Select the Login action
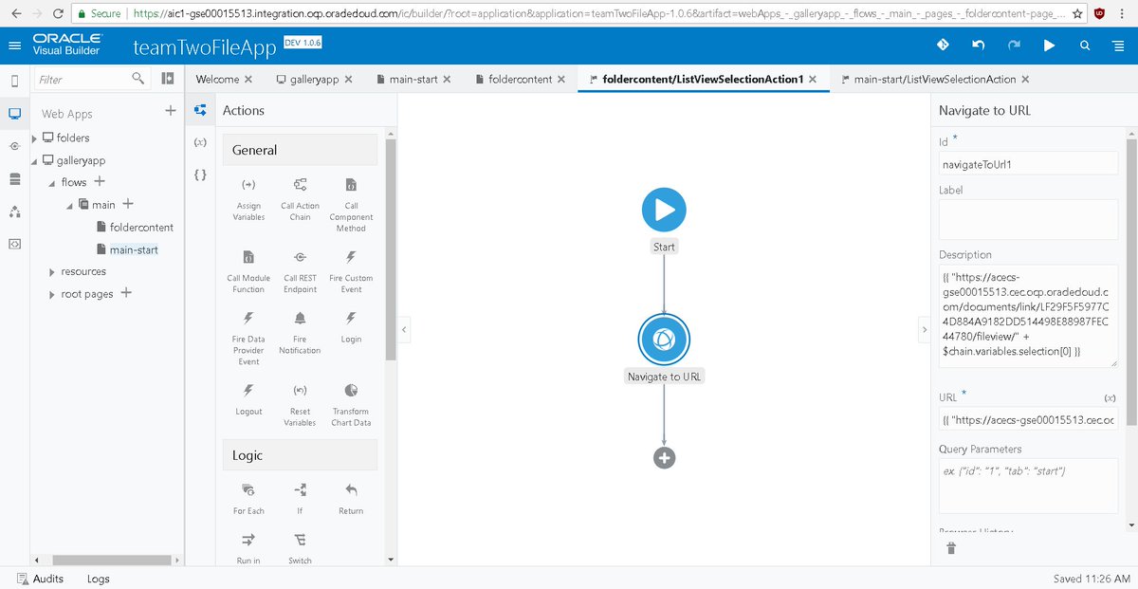Viewport: 1138px width, 589px height. click(x=351, y=325)
